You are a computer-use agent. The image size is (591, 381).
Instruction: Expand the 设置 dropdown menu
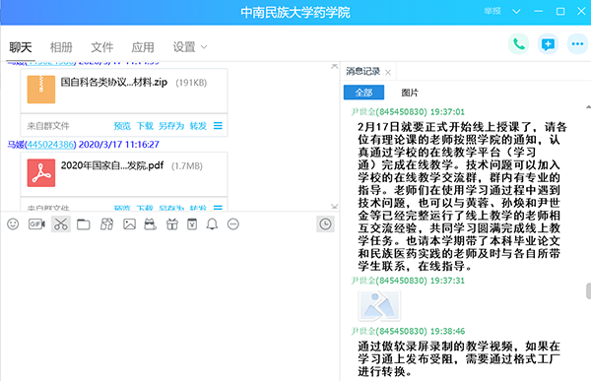pos(189,47)
